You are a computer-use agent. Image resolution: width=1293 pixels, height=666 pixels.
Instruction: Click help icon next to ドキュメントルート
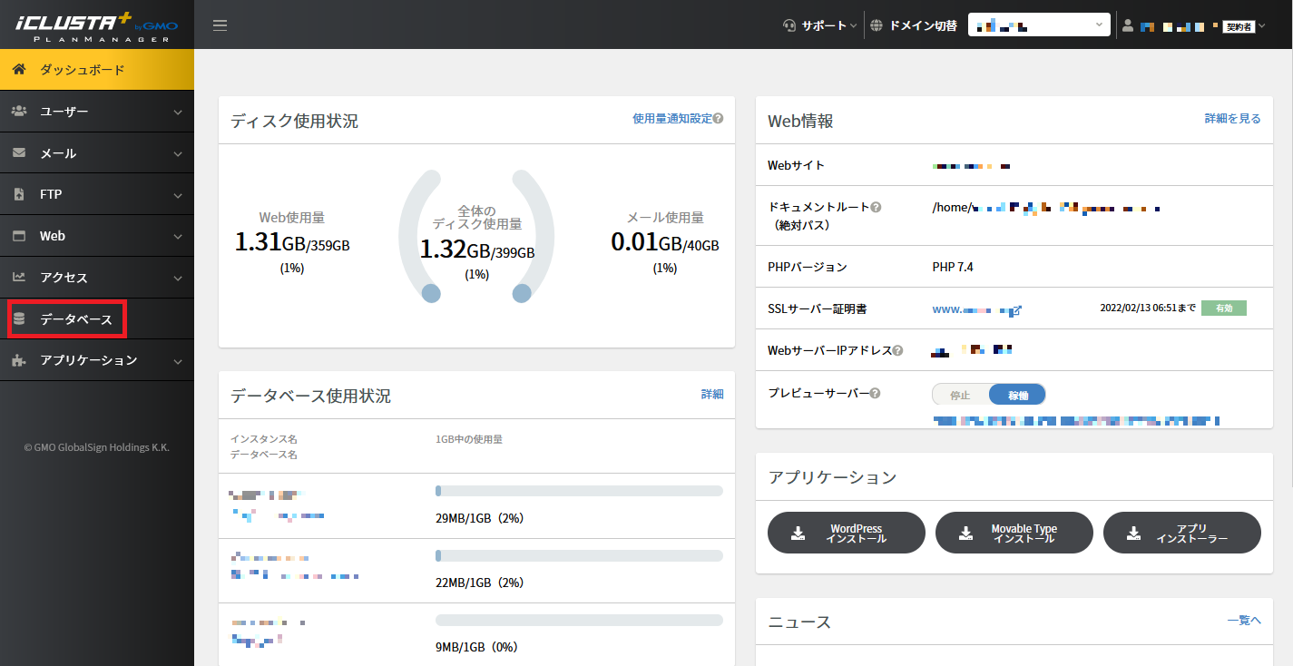(876, 207)
